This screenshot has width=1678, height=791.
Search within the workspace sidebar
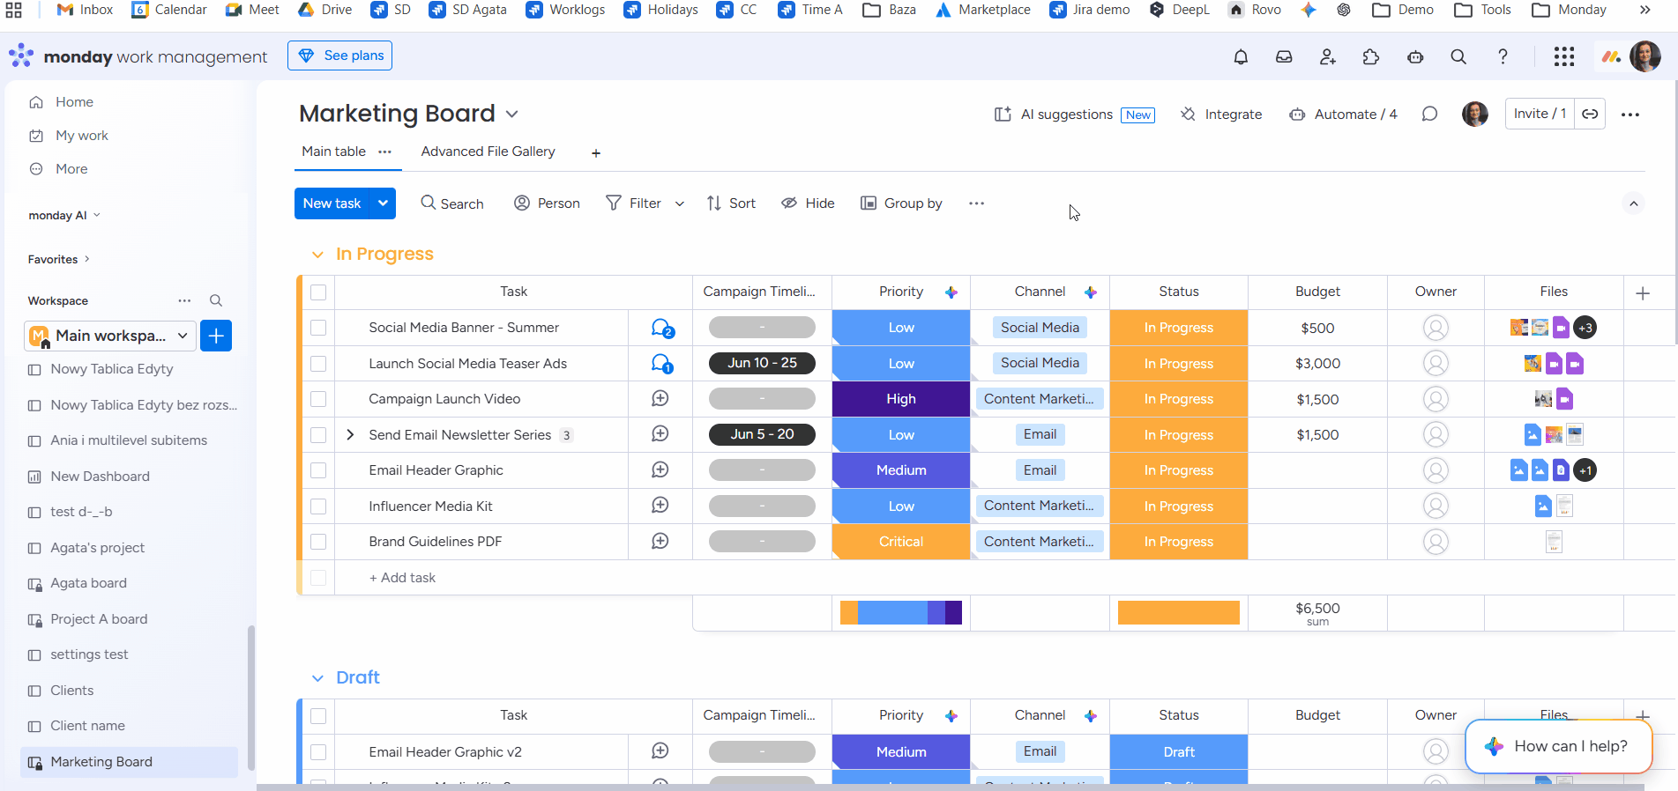216,301
